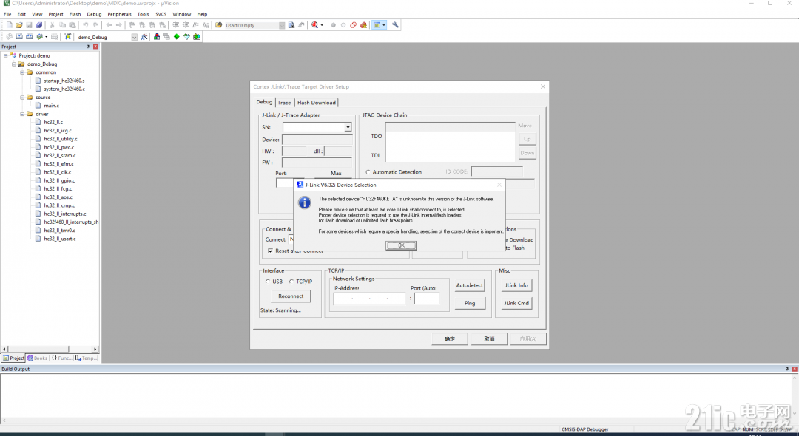Select main.c in the project tree
799x436 pixels.
pos(51,106)
